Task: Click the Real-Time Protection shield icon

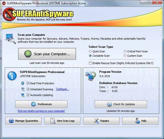Action: (x=23, y=83)
